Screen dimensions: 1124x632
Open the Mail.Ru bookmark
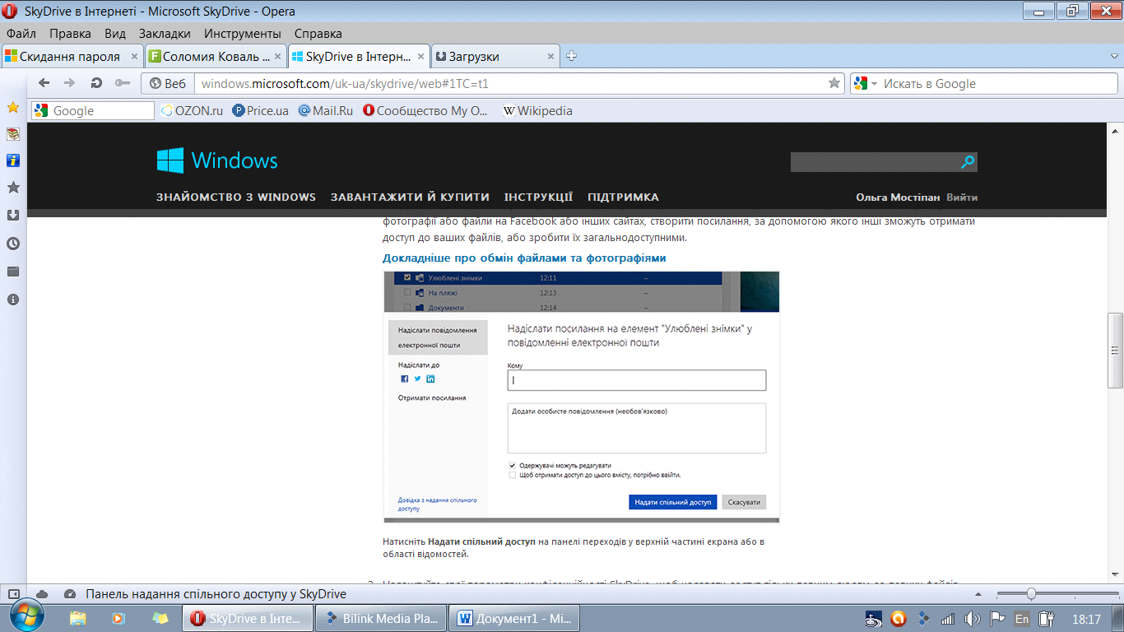tap(325, 110)
